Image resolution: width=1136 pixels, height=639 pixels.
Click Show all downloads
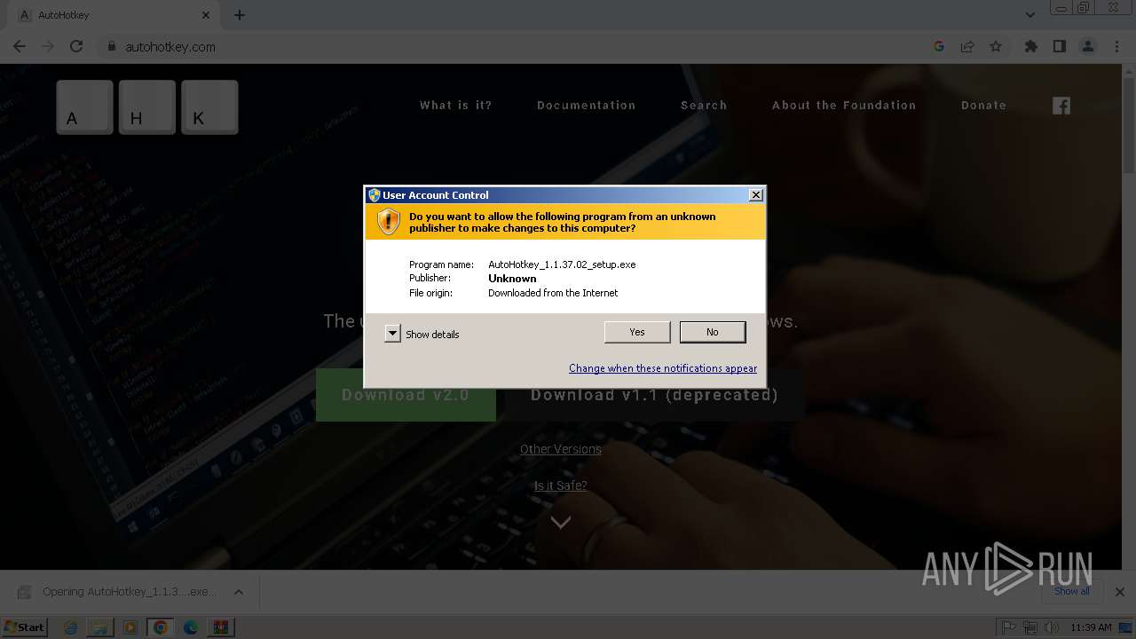click(1072, 591)
